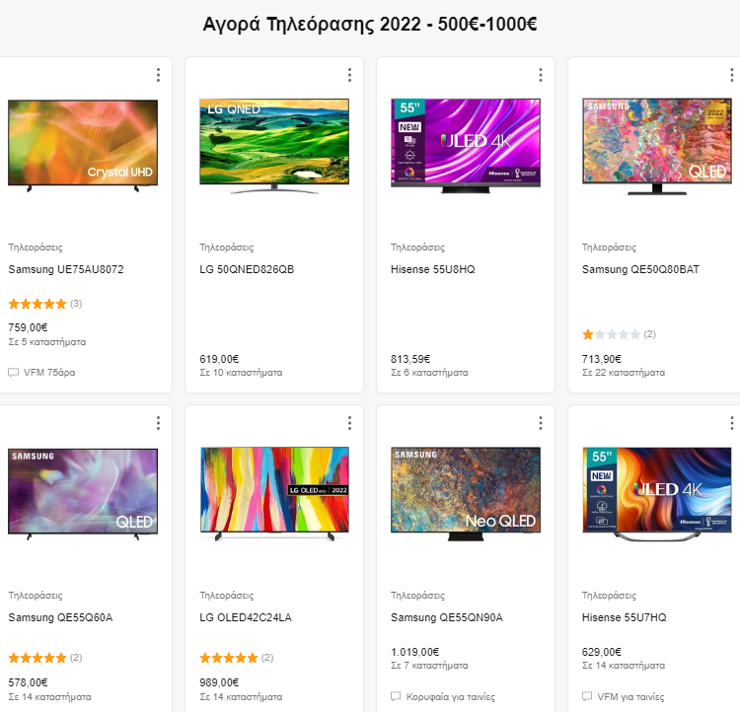Click Τηλεοράσεις category above Samsung QE55QN90A
Image resolution: width=740 pixels, height=712 pixels.
tap(417, 596)
